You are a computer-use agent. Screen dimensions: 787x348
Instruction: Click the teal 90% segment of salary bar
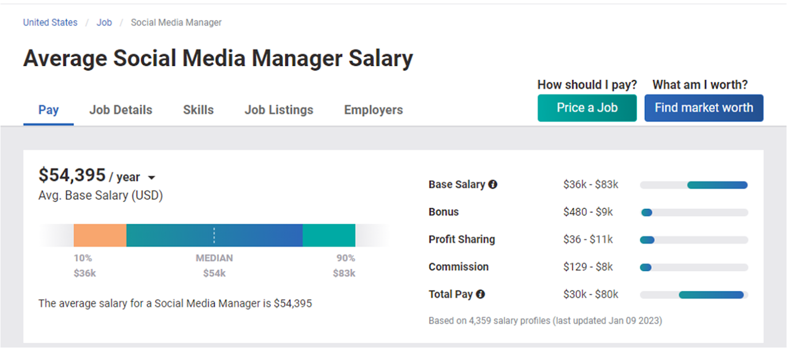[329, 235]
